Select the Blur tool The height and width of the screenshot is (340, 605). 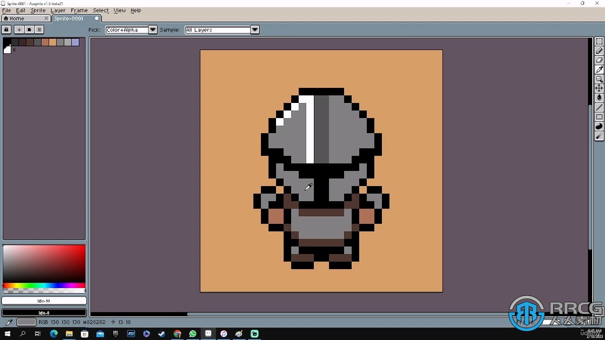[x=599, y=136]
